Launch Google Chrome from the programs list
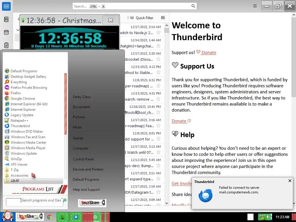 click(x=23, y=98)
